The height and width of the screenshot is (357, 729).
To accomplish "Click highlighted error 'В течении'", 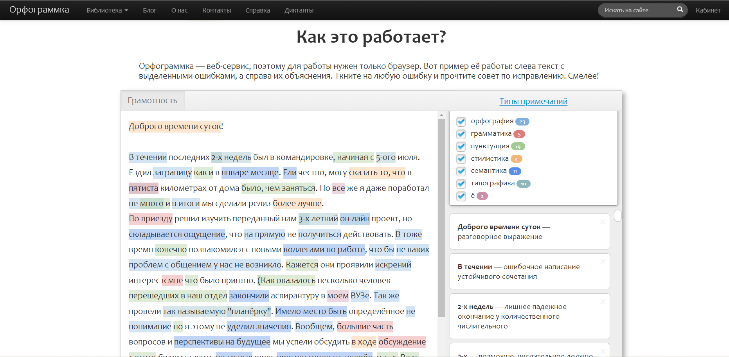I will click(x=148, y=157).
